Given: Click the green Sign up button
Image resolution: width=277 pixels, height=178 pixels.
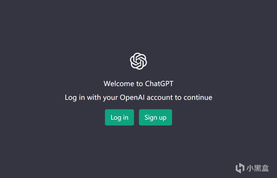Looking at the screenshot, I should pyautogui.click(x=155, y=117).
